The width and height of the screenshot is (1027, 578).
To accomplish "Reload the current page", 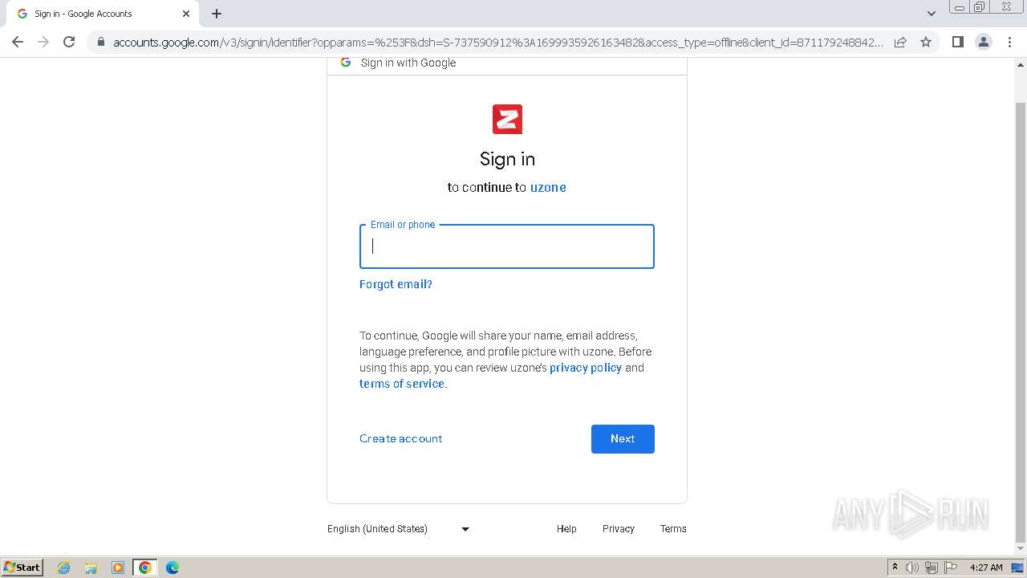I will click(69, 42).
